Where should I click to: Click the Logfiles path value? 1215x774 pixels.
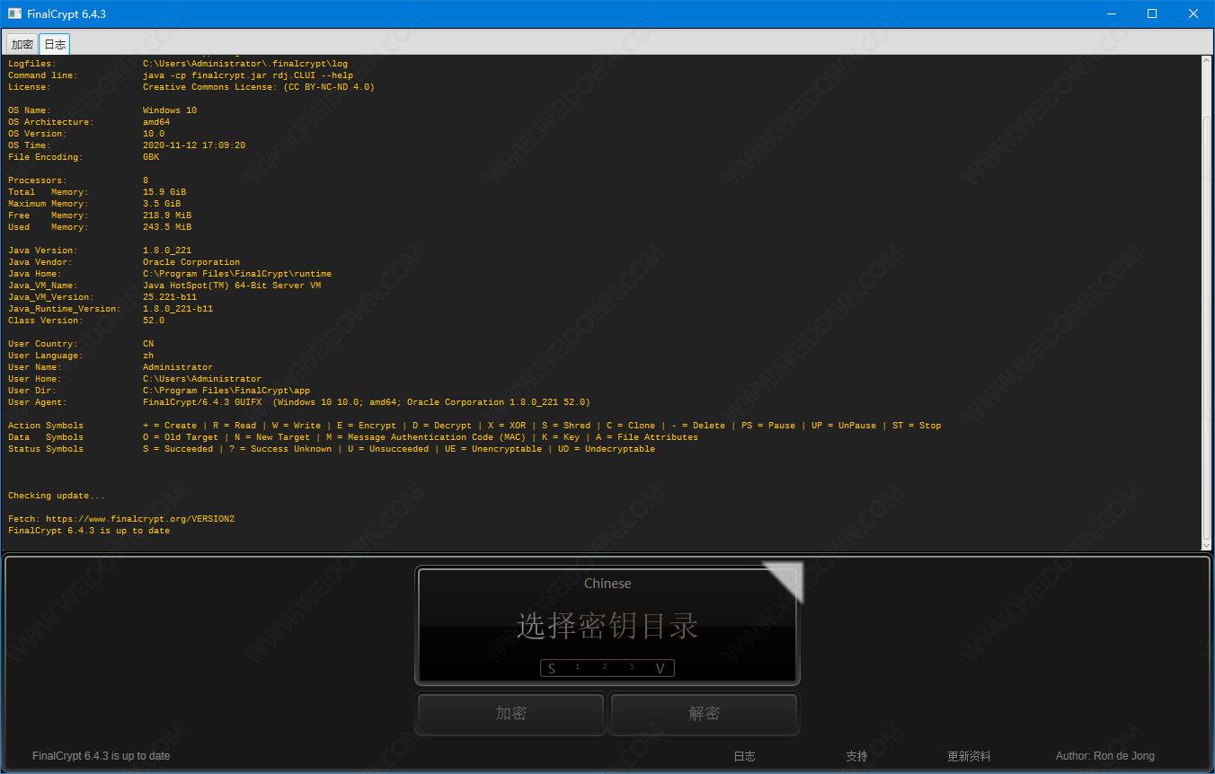(245, 64)
